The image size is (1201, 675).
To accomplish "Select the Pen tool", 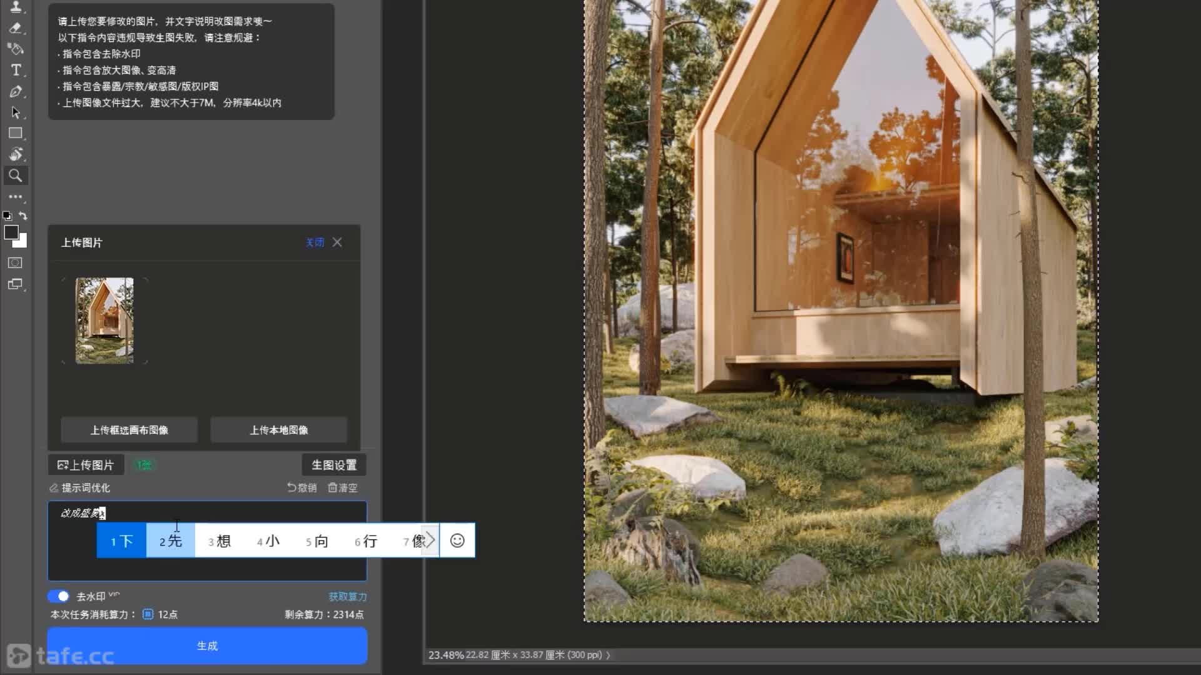I will [x=16, y=91].
